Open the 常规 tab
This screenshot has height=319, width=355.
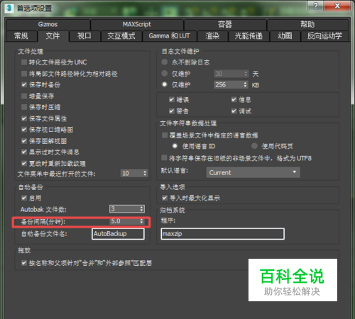(x=21, y=36)
